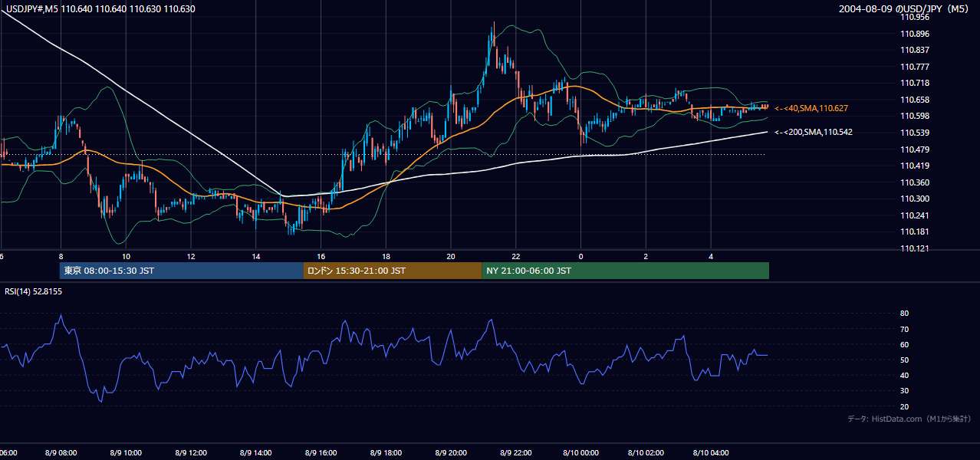980x460 pixels.
Task: Click the 8/9 22:00 time axis label
Action: click(x=516, y=453)
